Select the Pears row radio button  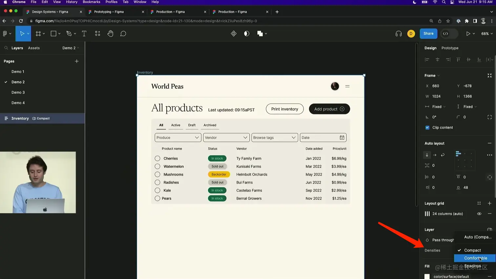[157, 198]
